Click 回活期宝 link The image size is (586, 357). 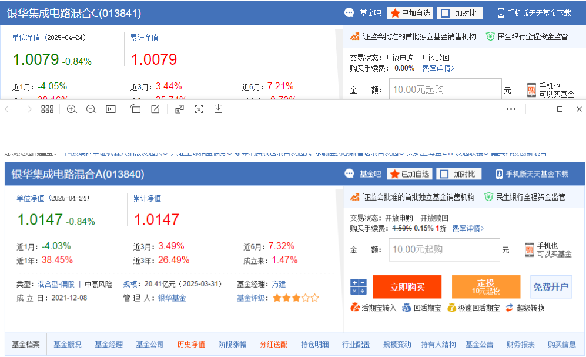tap(421, 308)
